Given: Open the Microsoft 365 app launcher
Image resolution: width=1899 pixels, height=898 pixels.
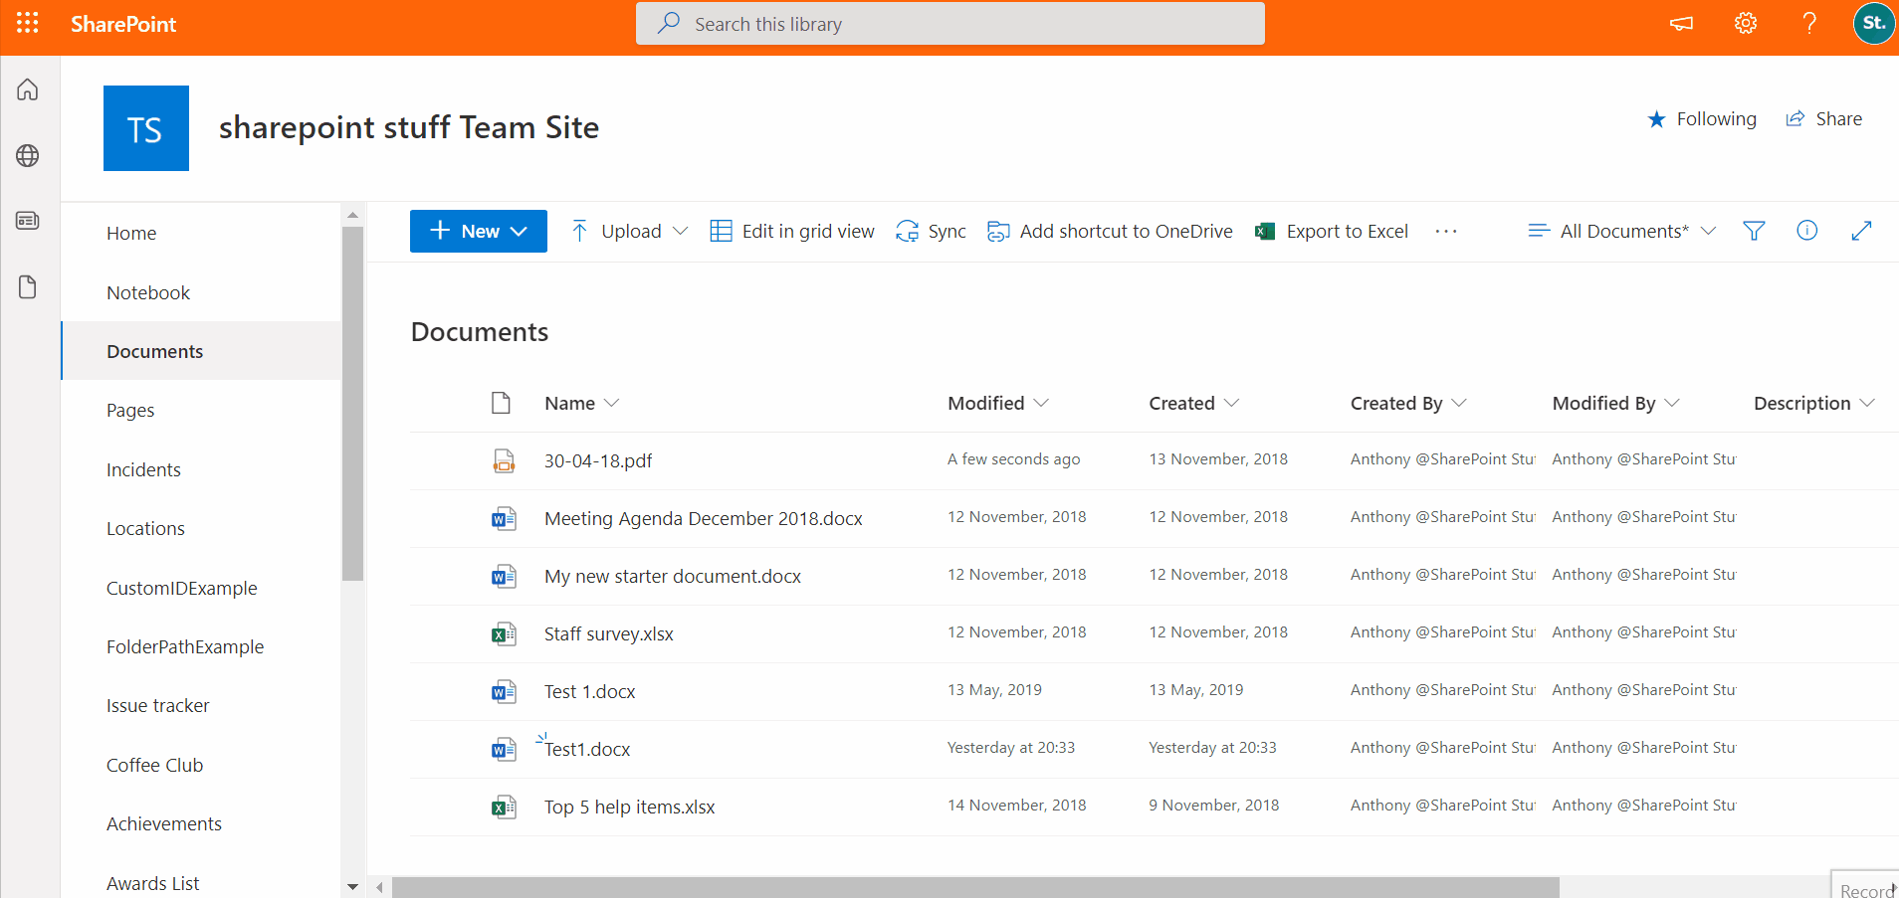Looking at the screenshot, I should pos(27,23).
